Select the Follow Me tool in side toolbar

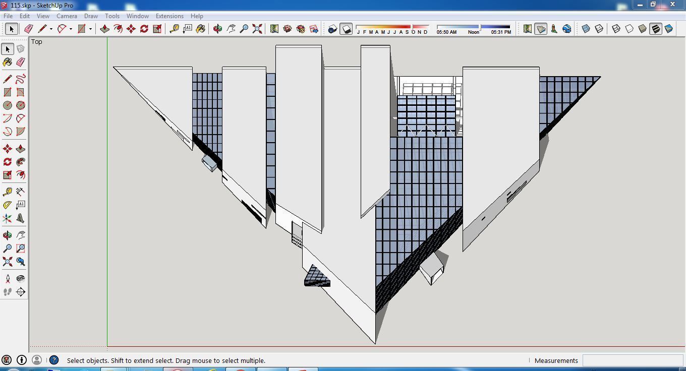pos(21,162)
